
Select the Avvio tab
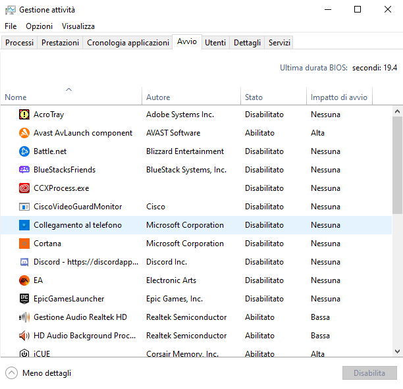[187, 41]
